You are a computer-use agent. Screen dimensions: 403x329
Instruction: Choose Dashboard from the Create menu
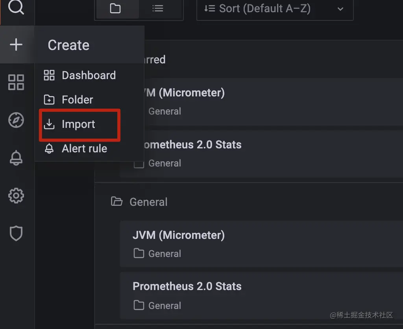click(89, 75)
